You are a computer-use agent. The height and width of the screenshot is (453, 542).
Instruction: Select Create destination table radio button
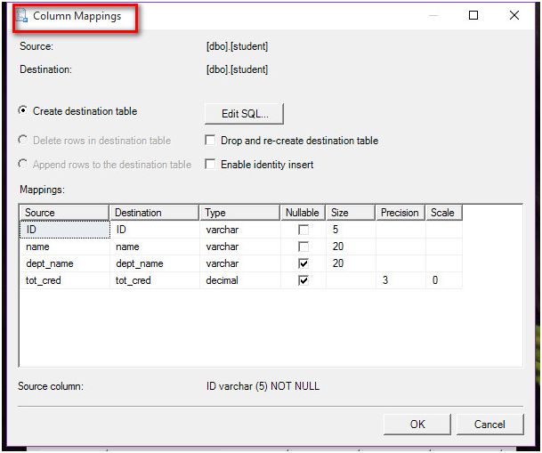coord(23,110)
